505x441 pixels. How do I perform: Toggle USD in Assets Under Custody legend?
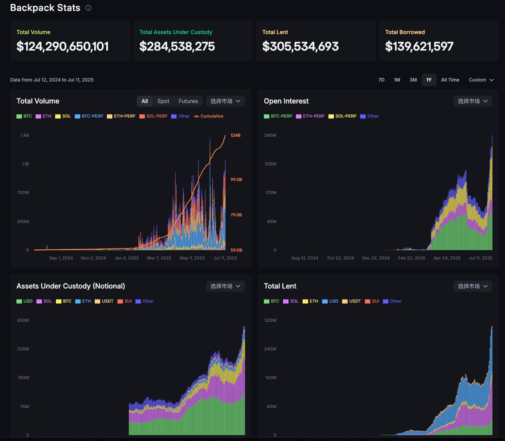(x=24, y=301)
